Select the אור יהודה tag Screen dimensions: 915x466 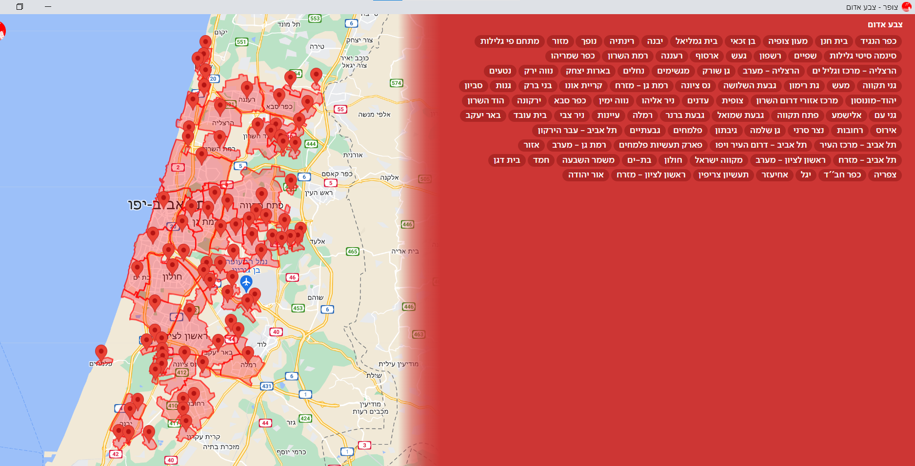(586, 175)
